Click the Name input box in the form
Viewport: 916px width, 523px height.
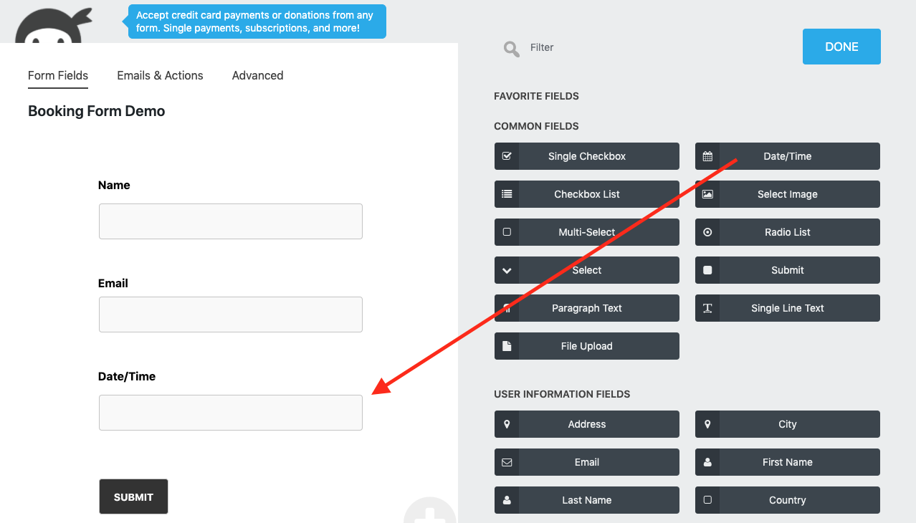tap(230, 221)
